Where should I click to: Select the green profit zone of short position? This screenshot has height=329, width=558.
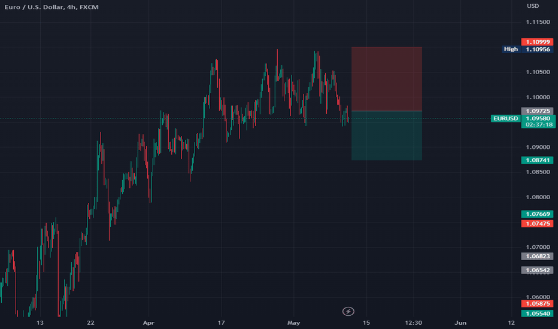pyautogui.click(x=387, y=136)
